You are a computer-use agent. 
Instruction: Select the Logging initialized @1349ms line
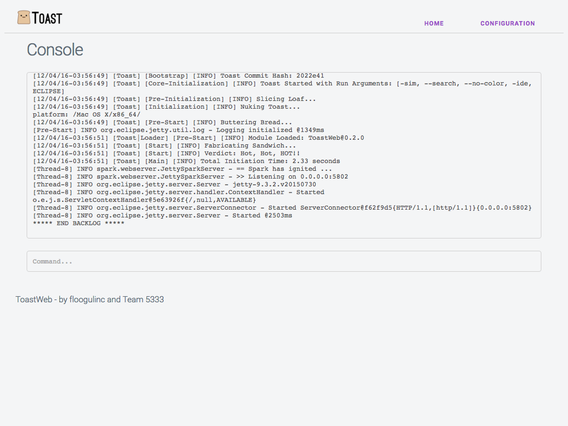pos(178,130)
